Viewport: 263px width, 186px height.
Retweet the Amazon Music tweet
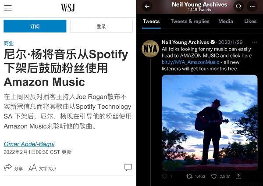click(x=189, y=176)
